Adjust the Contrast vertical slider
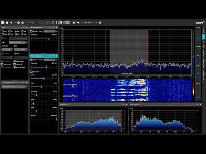Screen dimensions: 206x154 [198, 56]
